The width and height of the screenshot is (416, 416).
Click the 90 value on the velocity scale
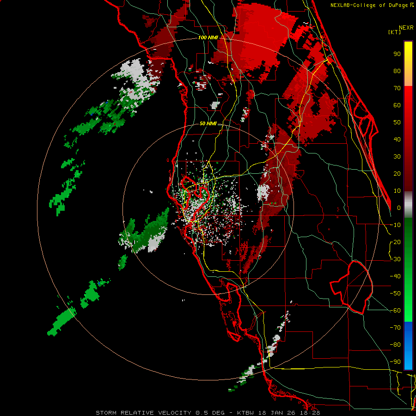tap(397, 54)
